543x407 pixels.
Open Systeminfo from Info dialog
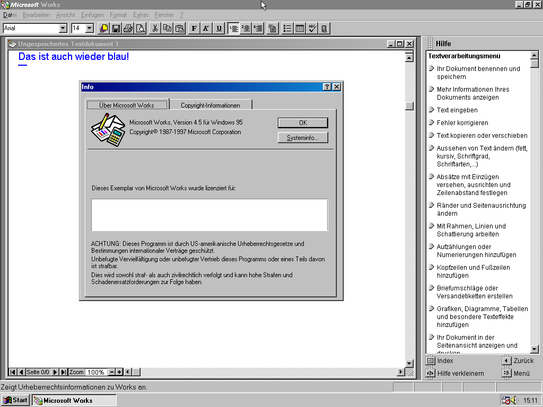[x=303, y=138]
